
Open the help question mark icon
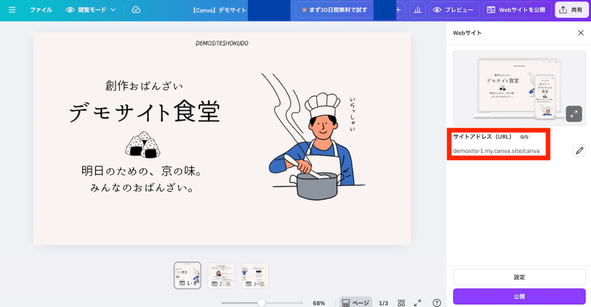[436, 303]
